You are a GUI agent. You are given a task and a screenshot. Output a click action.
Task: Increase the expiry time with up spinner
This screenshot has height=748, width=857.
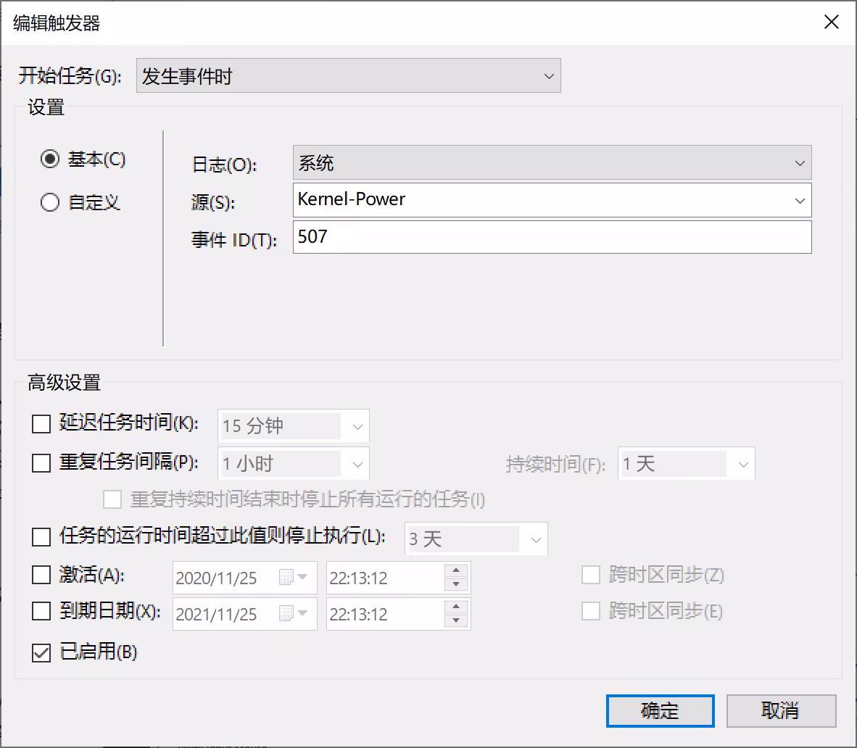pos(456,607)
